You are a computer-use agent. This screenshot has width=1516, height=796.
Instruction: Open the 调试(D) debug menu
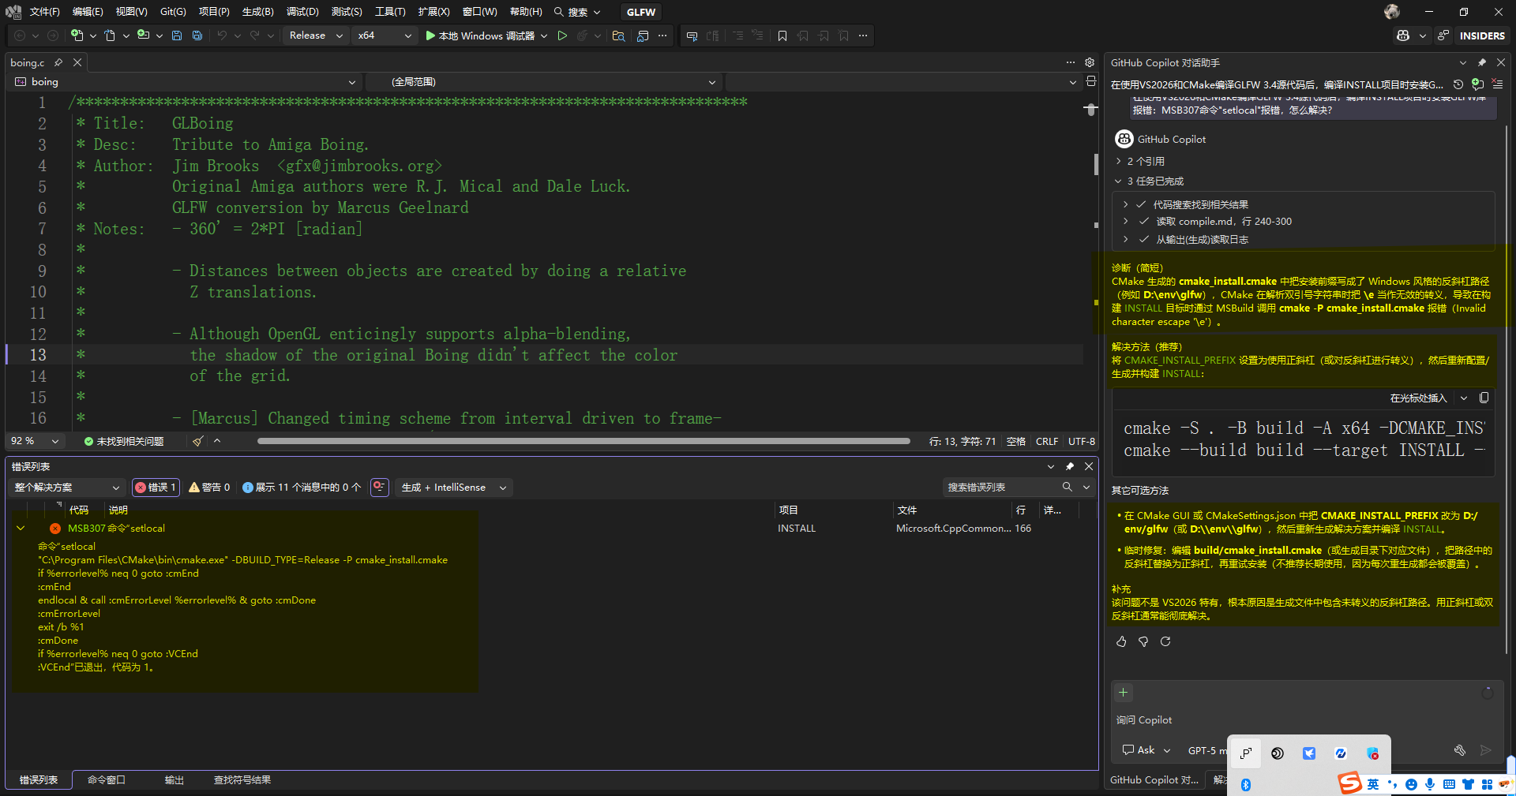tap(302, 12)
